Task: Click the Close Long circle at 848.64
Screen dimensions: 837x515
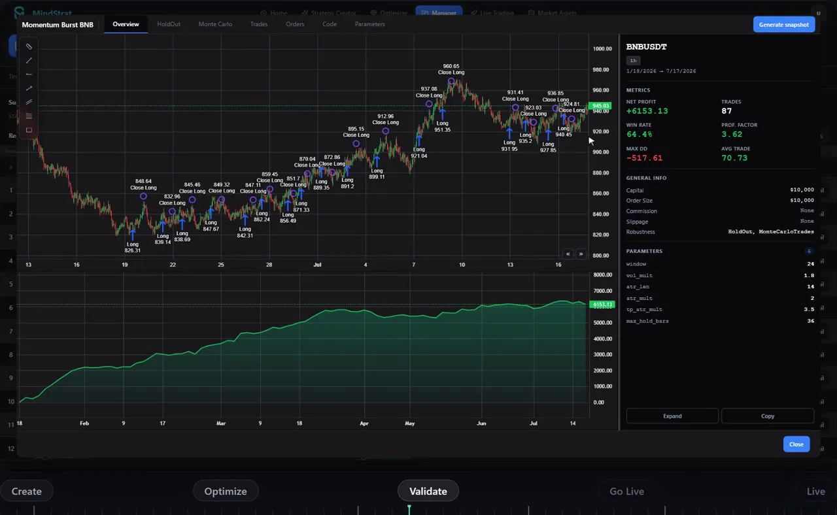Action: [x=144, y=196]
